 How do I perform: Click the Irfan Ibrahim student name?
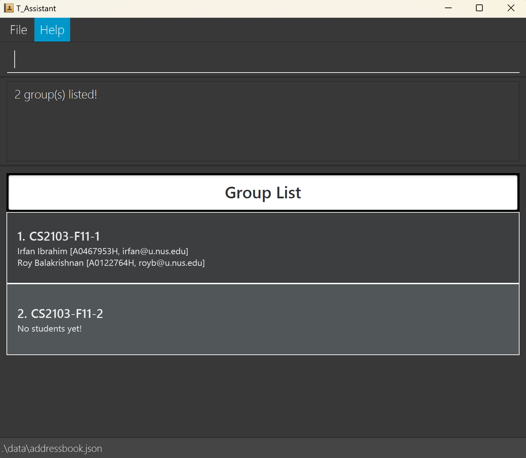click(x=42, y=251)
